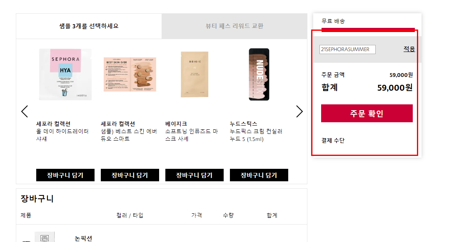Apply promo code with 적용 link
Viewport: 449px width, 242px height.
coord(409,49)
